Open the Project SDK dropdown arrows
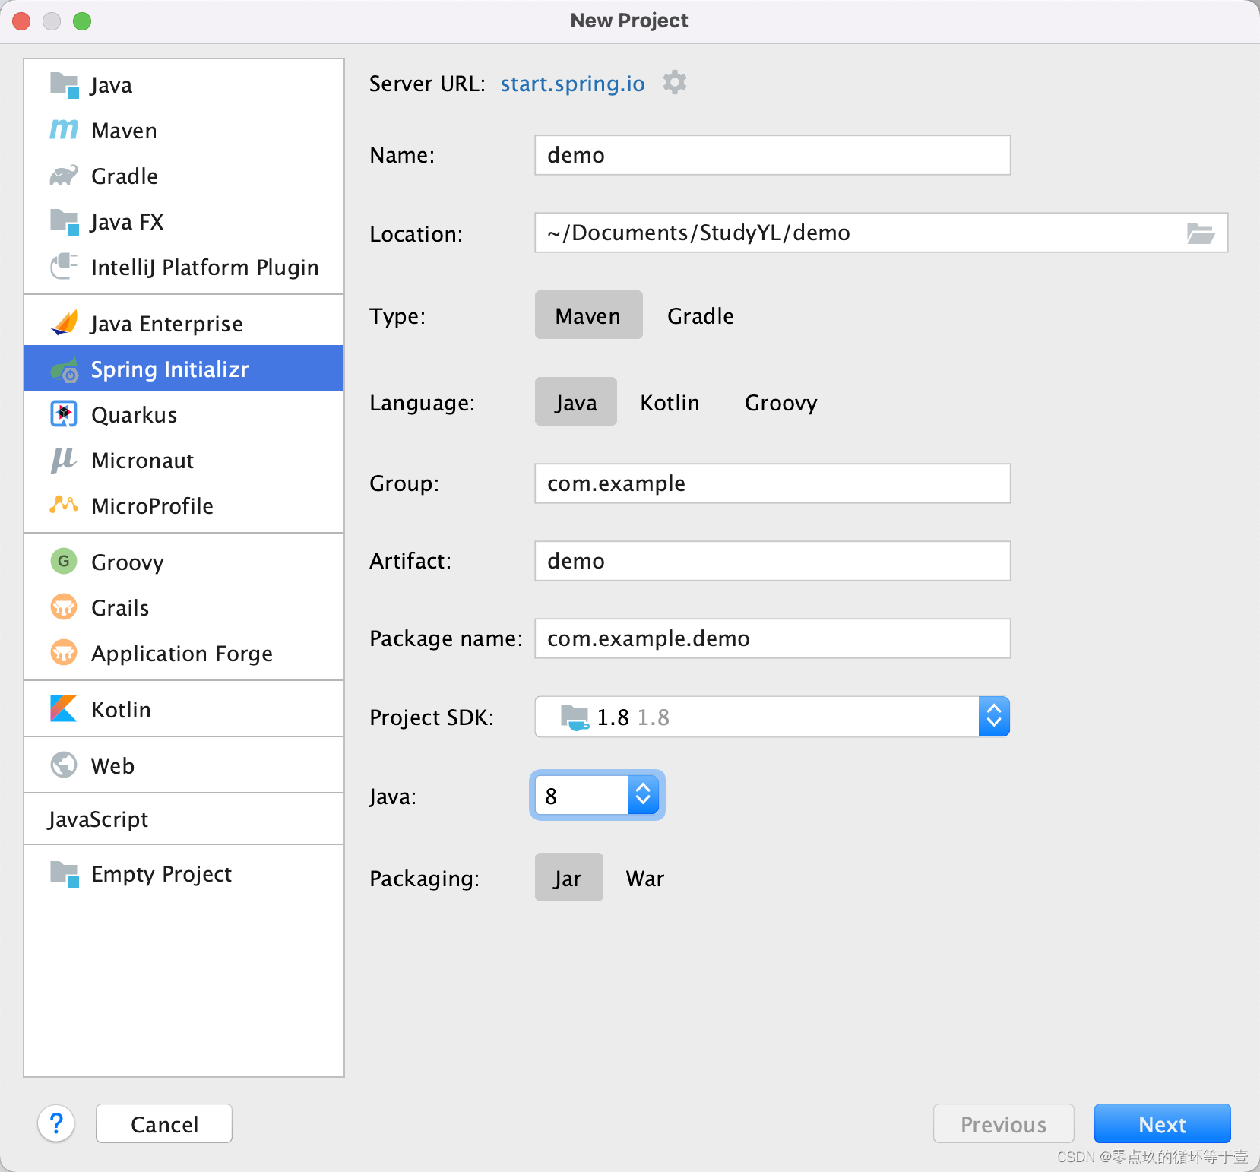Screen dimensions: 1260x1172 tap(994, 717)
